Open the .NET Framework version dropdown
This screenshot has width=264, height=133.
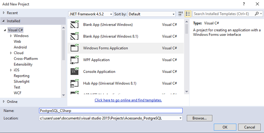tap(91, 14)
